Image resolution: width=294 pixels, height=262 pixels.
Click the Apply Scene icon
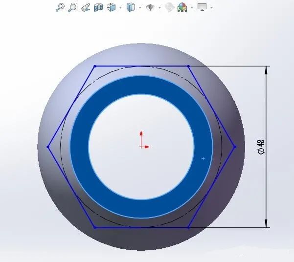(x=182, y=7)
